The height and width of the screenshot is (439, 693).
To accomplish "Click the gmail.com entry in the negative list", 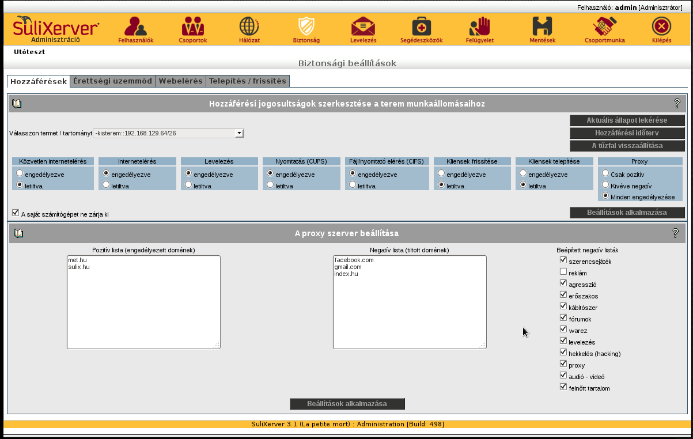I will pyautogui.click(x=348, y=267).
